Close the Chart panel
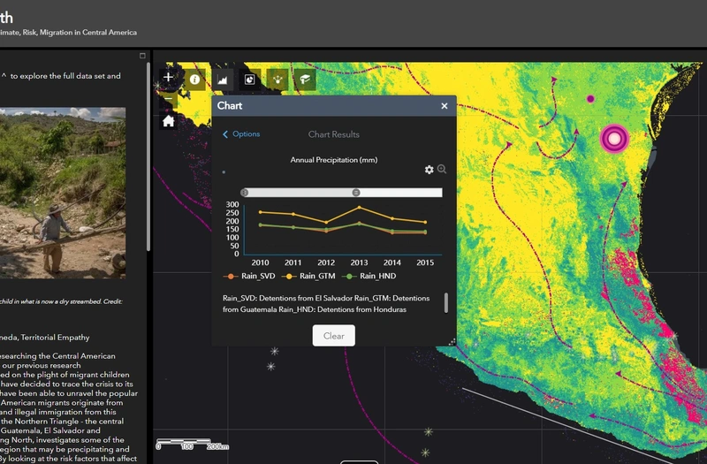Viewport: 707px width, 464px height. 445,106
